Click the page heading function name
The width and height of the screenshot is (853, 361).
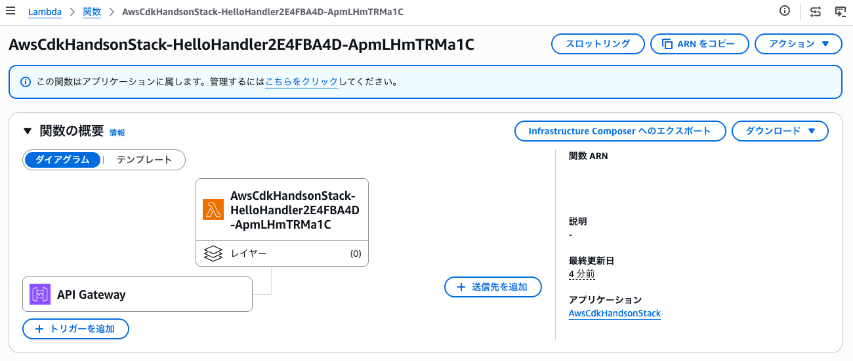pos(241,45)
